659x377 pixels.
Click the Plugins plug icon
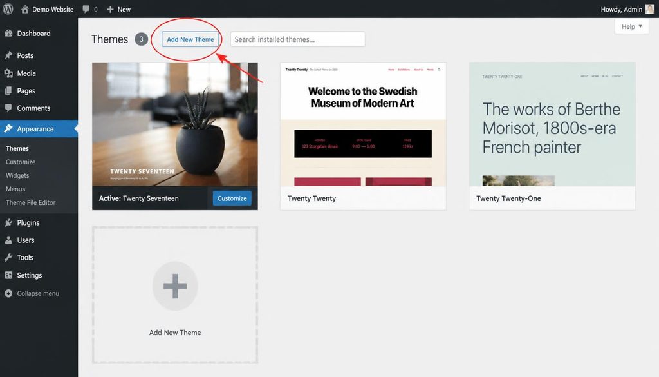tap(8, 222)
